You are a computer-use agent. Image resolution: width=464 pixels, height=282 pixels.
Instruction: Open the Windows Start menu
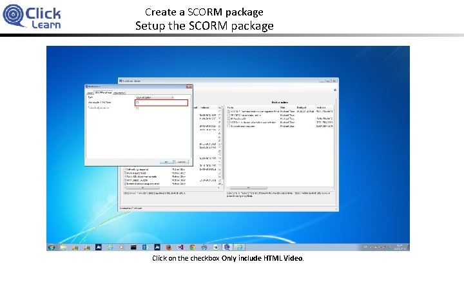(x=52, y=247)
